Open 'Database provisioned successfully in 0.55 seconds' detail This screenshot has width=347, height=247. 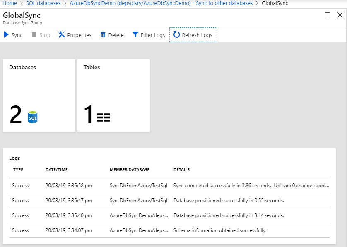click(x=229, y=201)
